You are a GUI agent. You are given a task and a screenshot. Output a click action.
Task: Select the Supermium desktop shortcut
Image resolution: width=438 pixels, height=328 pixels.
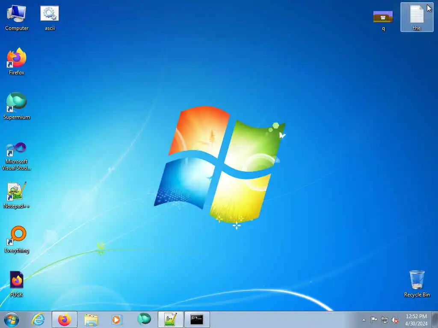click(x=17, y=106)
